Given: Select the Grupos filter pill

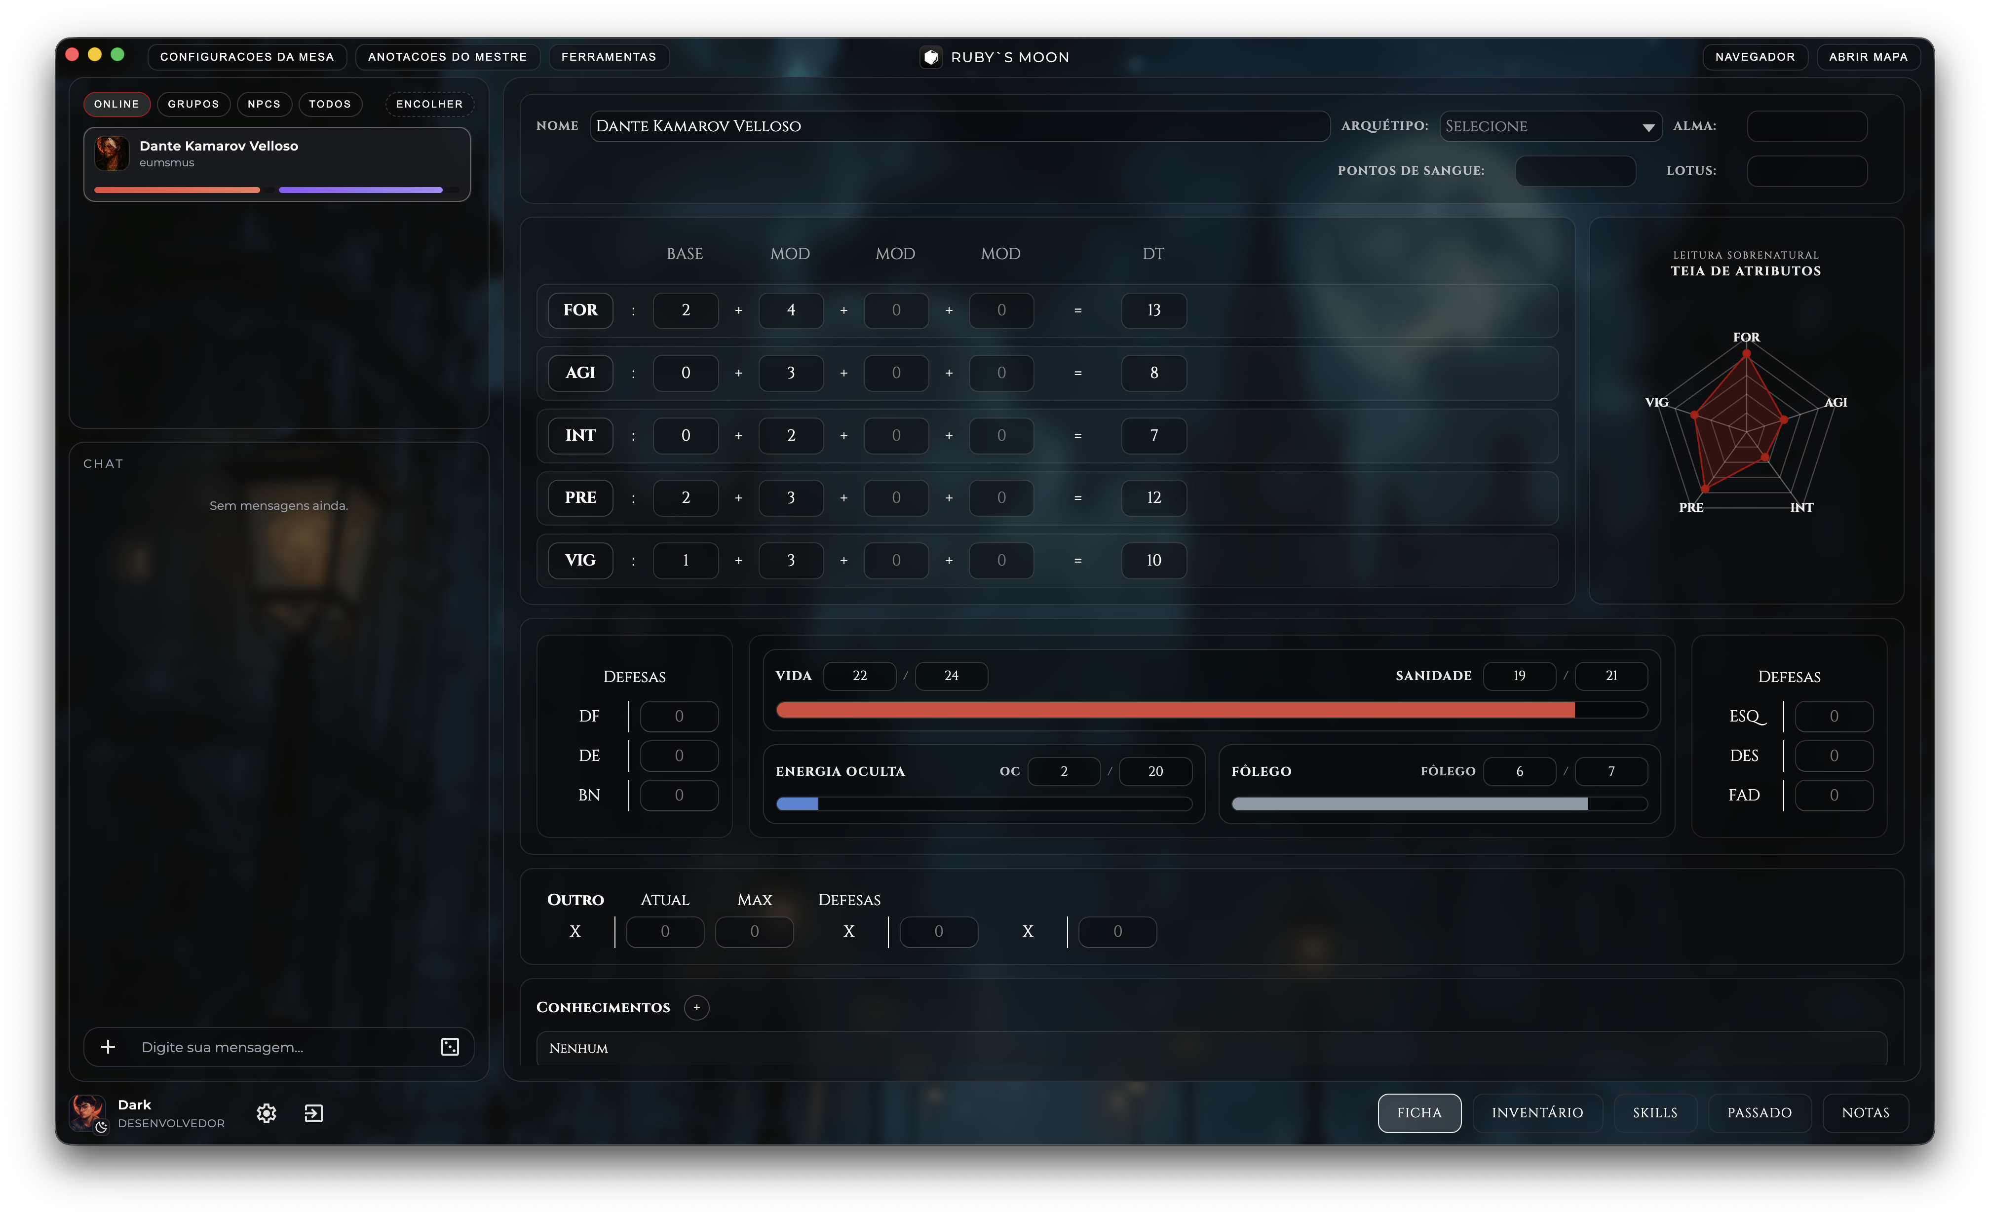Looking at the screenshot, I should pos(193,104).
